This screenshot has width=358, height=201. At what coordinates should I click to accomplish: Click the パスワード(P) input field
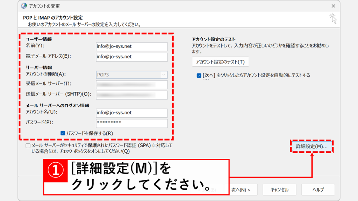132,123
